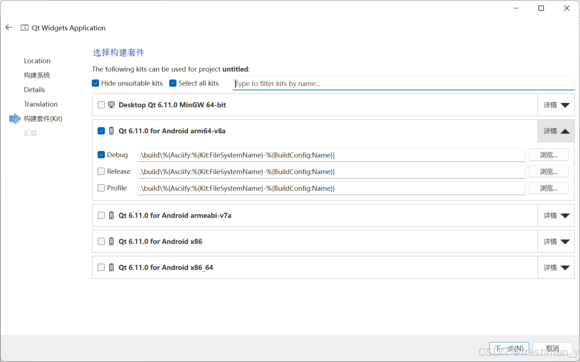Select Details step in wizard sidebar
Image resolution: width=580 pixels, height=362 pixels.
click(x=34, y=90)
